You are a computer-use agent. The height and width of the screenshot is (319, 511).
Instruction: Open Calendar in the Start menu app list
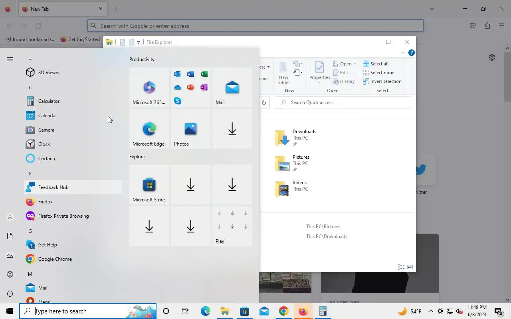pyautogui.click(x=73, y=116)
